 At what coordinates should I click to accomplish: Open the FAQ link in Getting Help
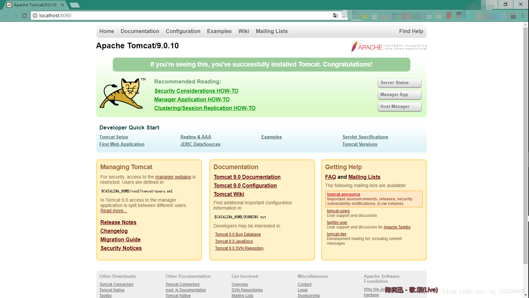(331, 177)
